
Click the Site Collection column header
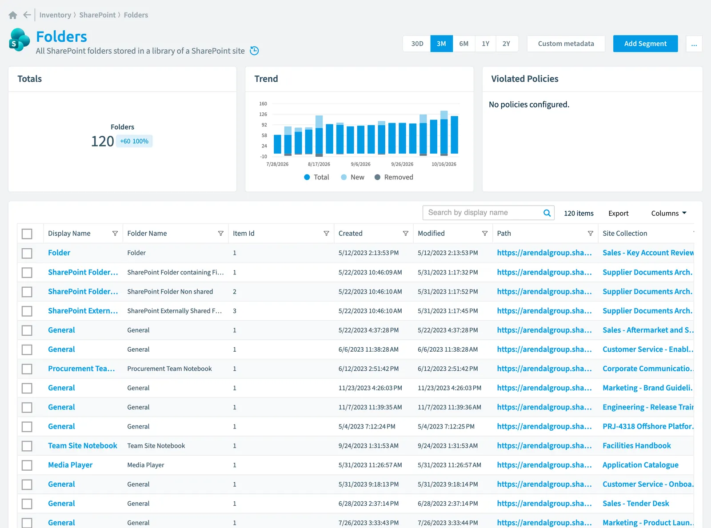point(624,234)
